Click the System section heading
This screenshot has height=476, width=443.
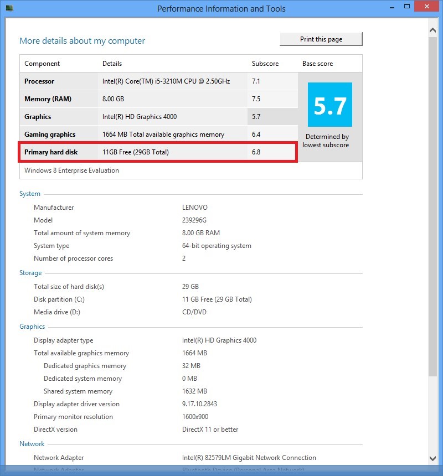click(x=30, y=194)
